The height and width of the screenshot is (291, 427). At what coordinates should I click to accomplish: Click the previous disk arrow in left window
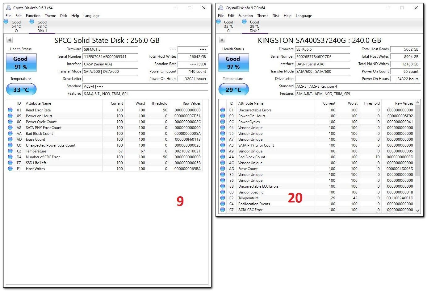[10, 40]
